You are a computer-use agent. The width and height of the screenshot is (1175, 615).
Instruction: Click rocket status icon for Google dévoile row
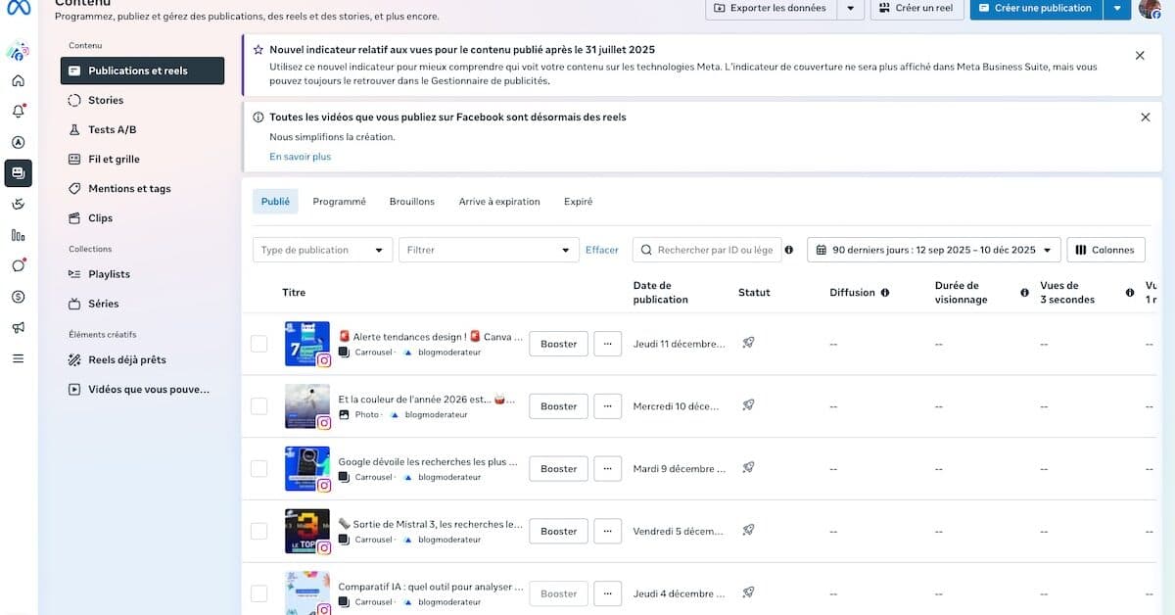point(748,467)
